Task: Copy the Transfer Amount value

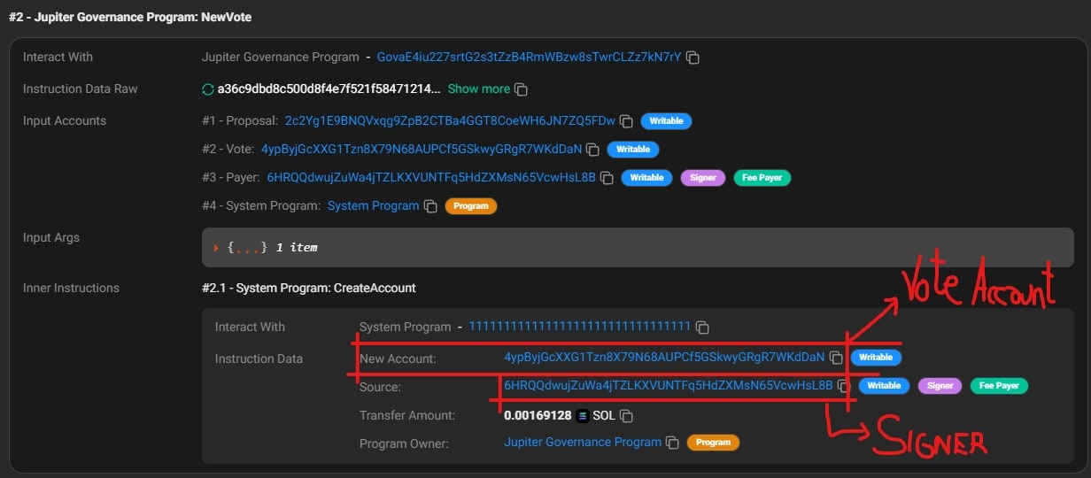Action: tap(626, 415)
